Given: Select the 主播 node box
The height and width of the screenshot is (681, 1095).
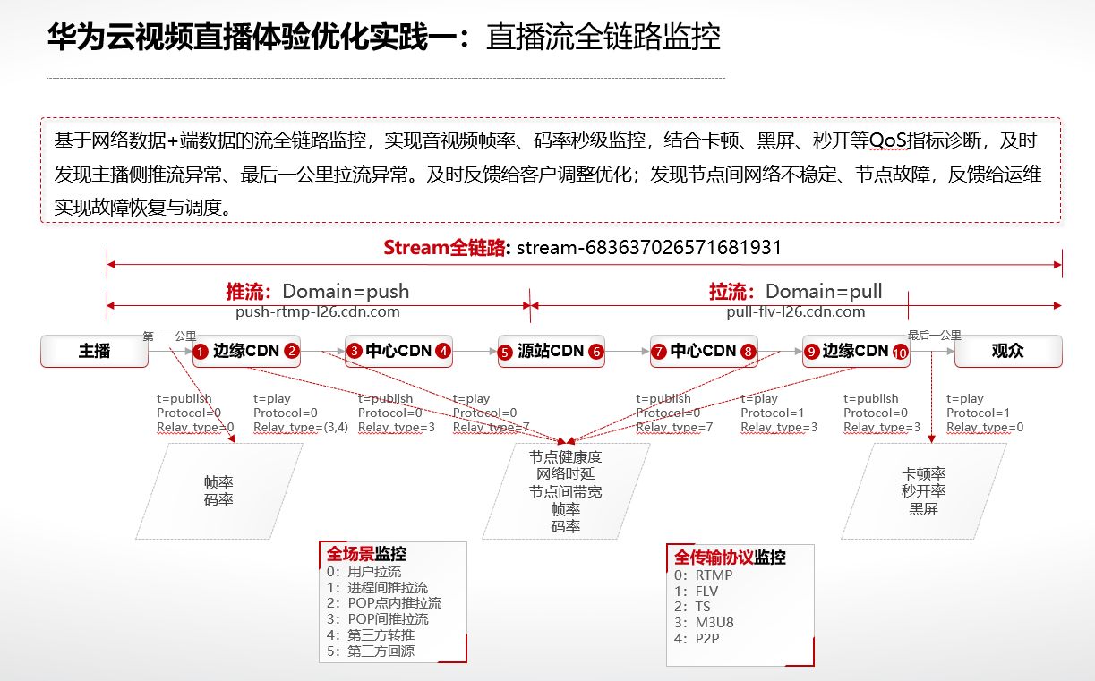Looking at the screenshot, I should [x=94, y=351].
